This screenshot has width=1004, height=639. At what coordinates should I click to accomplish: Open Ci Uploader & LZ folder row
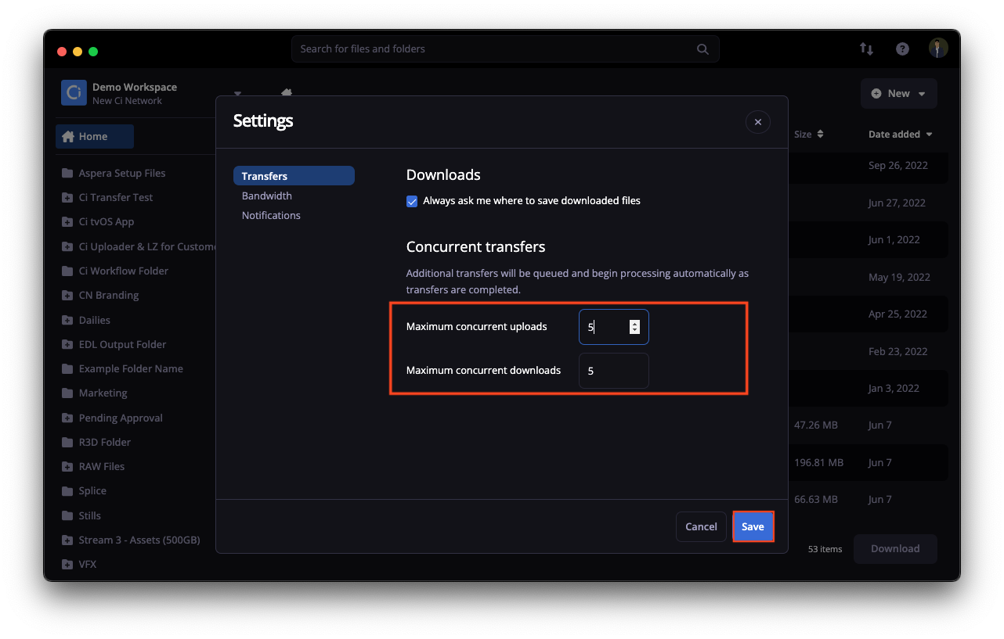tap(139, 246)
